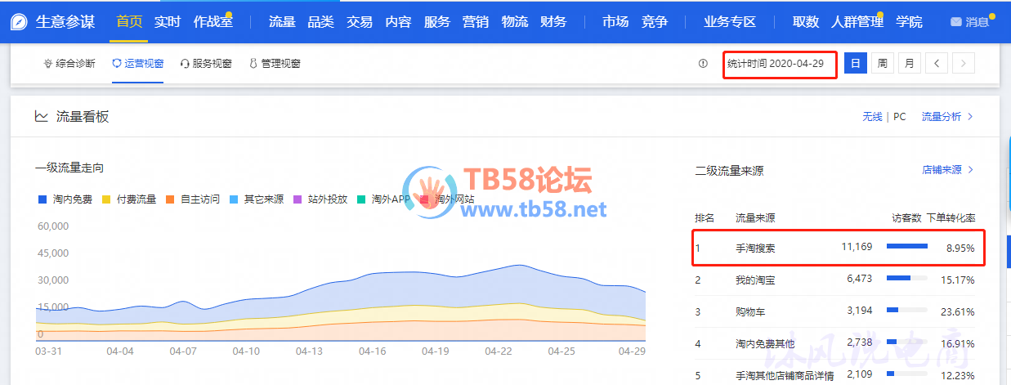
Task: Click the 管理视窗 person icon
Action: (253, 64)
